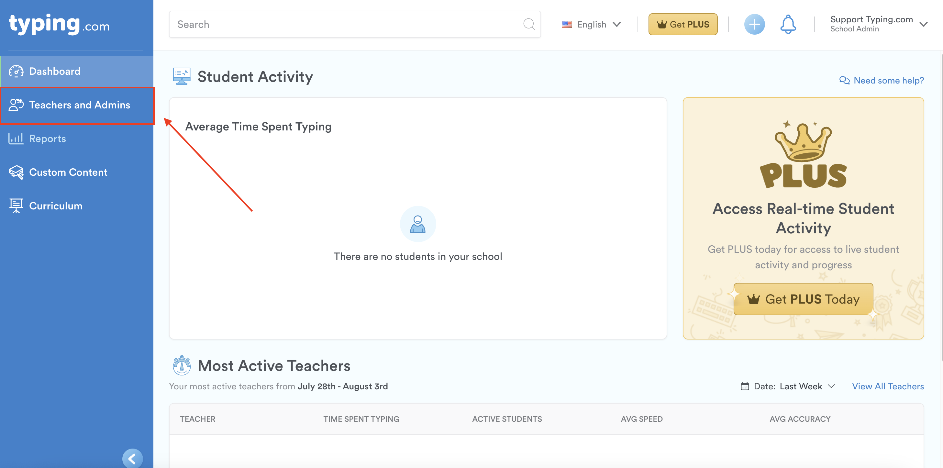Viewport: 943px width, 468px height.
Task: Click the Get PLUS button in header
Action: tap(682, 25)
